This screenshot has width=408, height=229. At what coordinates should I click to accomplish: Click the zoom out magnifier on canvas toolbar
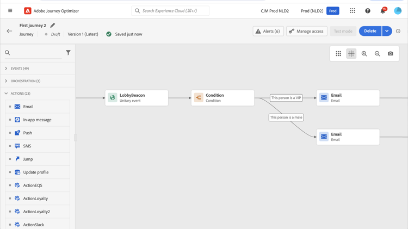click(378, 54)
